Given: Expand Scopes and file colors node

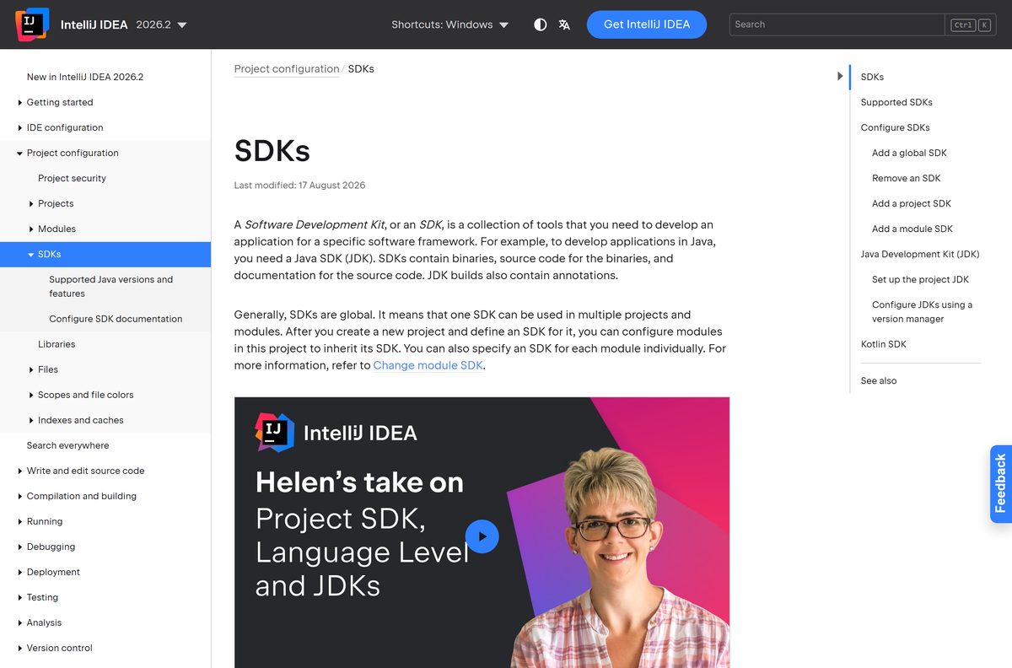Looking at the screenshot, I should pos(31,395).
